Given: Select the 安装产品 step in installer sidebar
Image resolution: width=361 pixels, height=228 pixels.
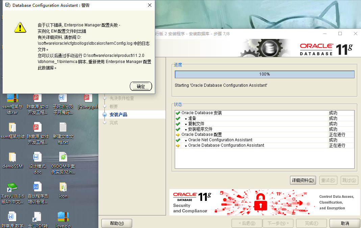Looking at the screenshot, I should click(118, 115).
